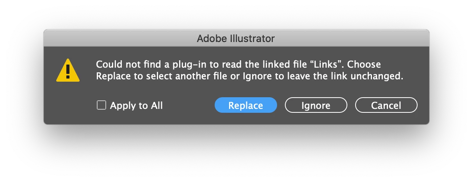
Task: Click the yellow warning triangle icon
Action: click(x=68, y=70)
